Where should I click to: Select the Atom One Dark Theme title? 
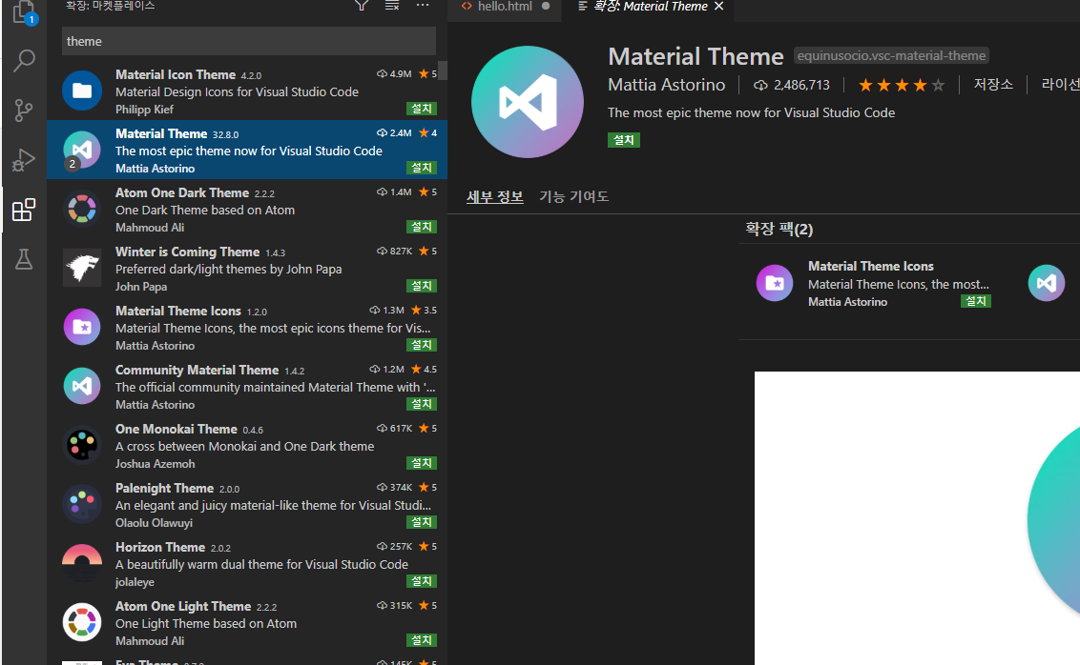pyautogui.click(x=182, y=193)
